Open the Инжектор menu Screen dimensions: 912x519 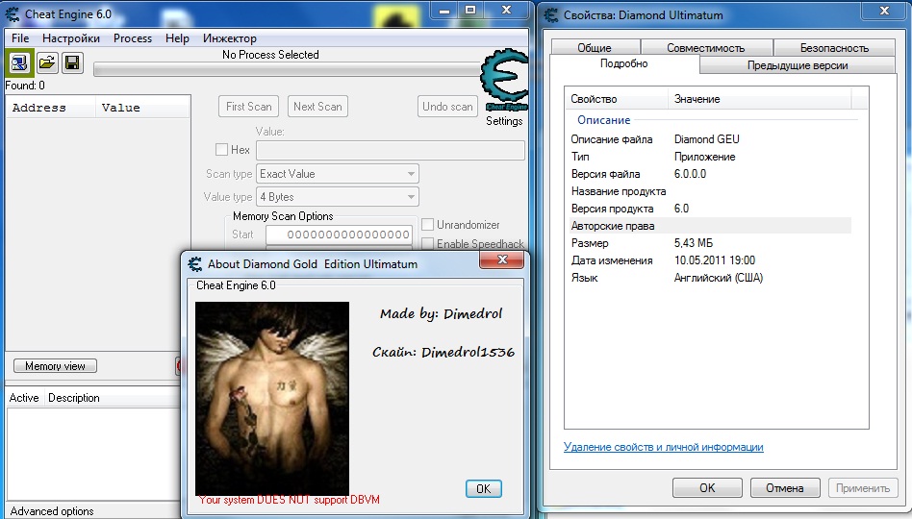click(230, 38)
